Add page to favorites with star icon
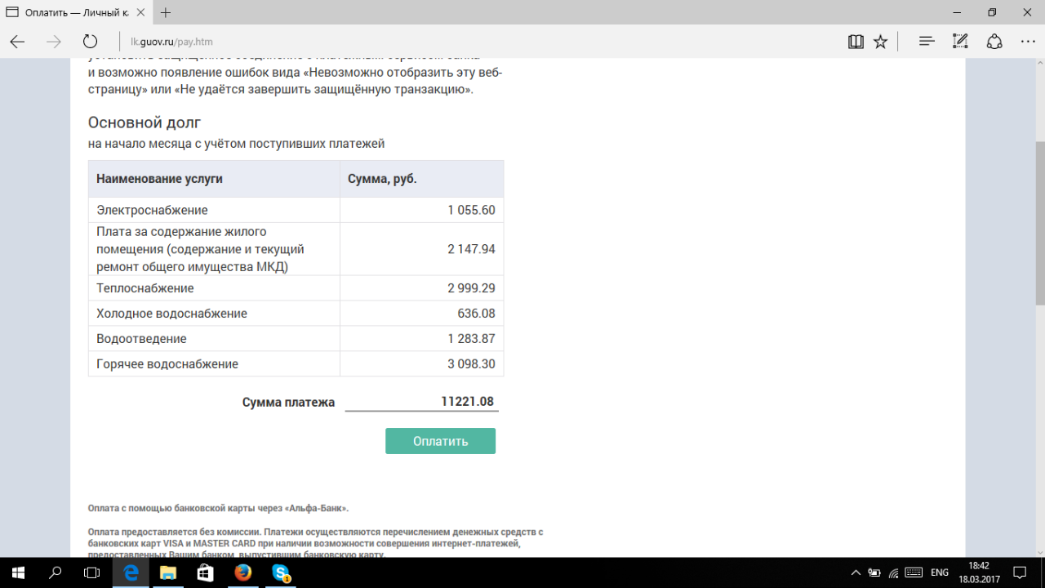Screen dimensions: 1045x588 coord(880,42)
